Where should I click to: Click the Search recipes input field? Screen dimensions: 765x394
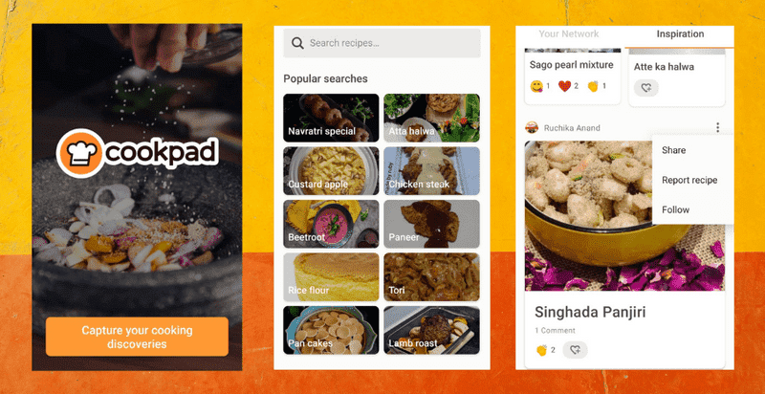point(382,43)
